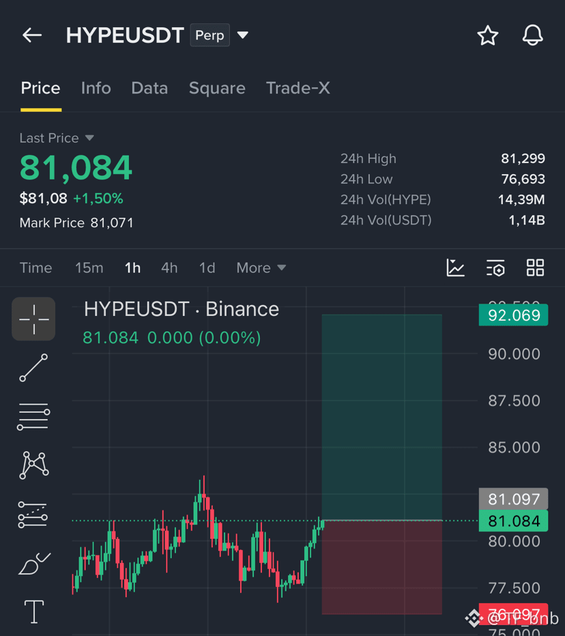The image size is (565, 636).
Task: Select the 1h interval
Action: pyautogui.click(x=132, y=268)
